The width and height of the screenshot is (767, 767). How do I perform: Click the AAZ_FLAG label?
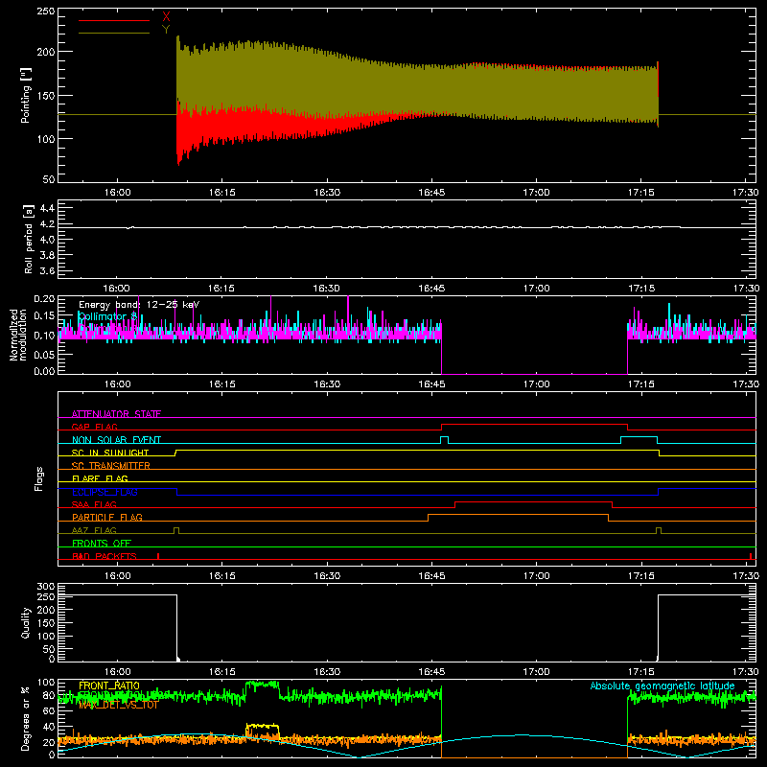[94, 530]
